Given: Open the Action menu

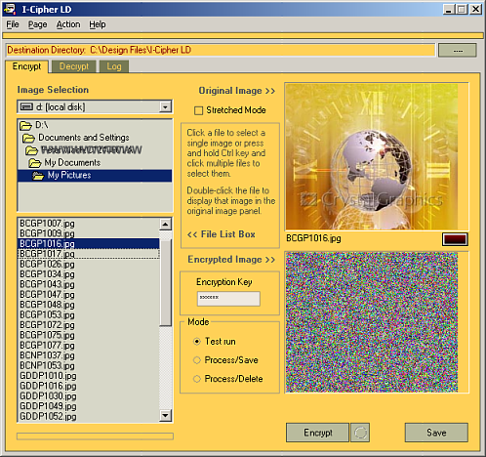Looking at the screenshot, I should point(68,24).
